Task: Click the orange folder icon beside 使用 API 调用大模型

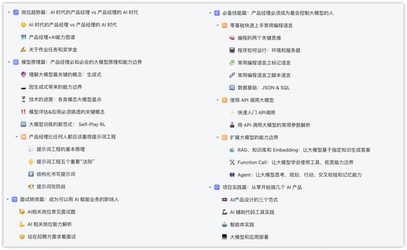Action: pos(224,100)
